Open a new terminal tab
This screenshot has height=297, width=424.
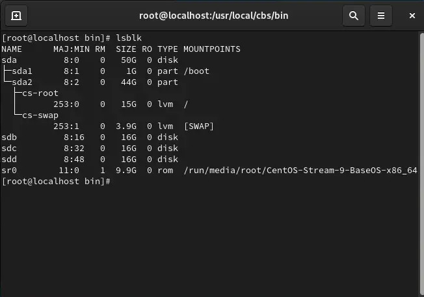[16, 16]
